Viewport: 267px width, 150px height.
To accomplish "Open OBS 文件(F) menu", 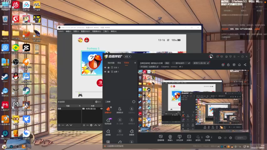I will tap(61, 31).
